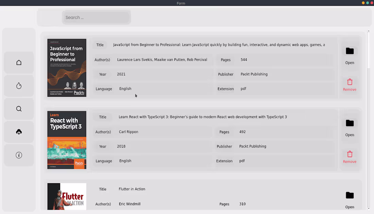Select the Home icon in the sidebar

pyautogui.click(x=19, y=62)
